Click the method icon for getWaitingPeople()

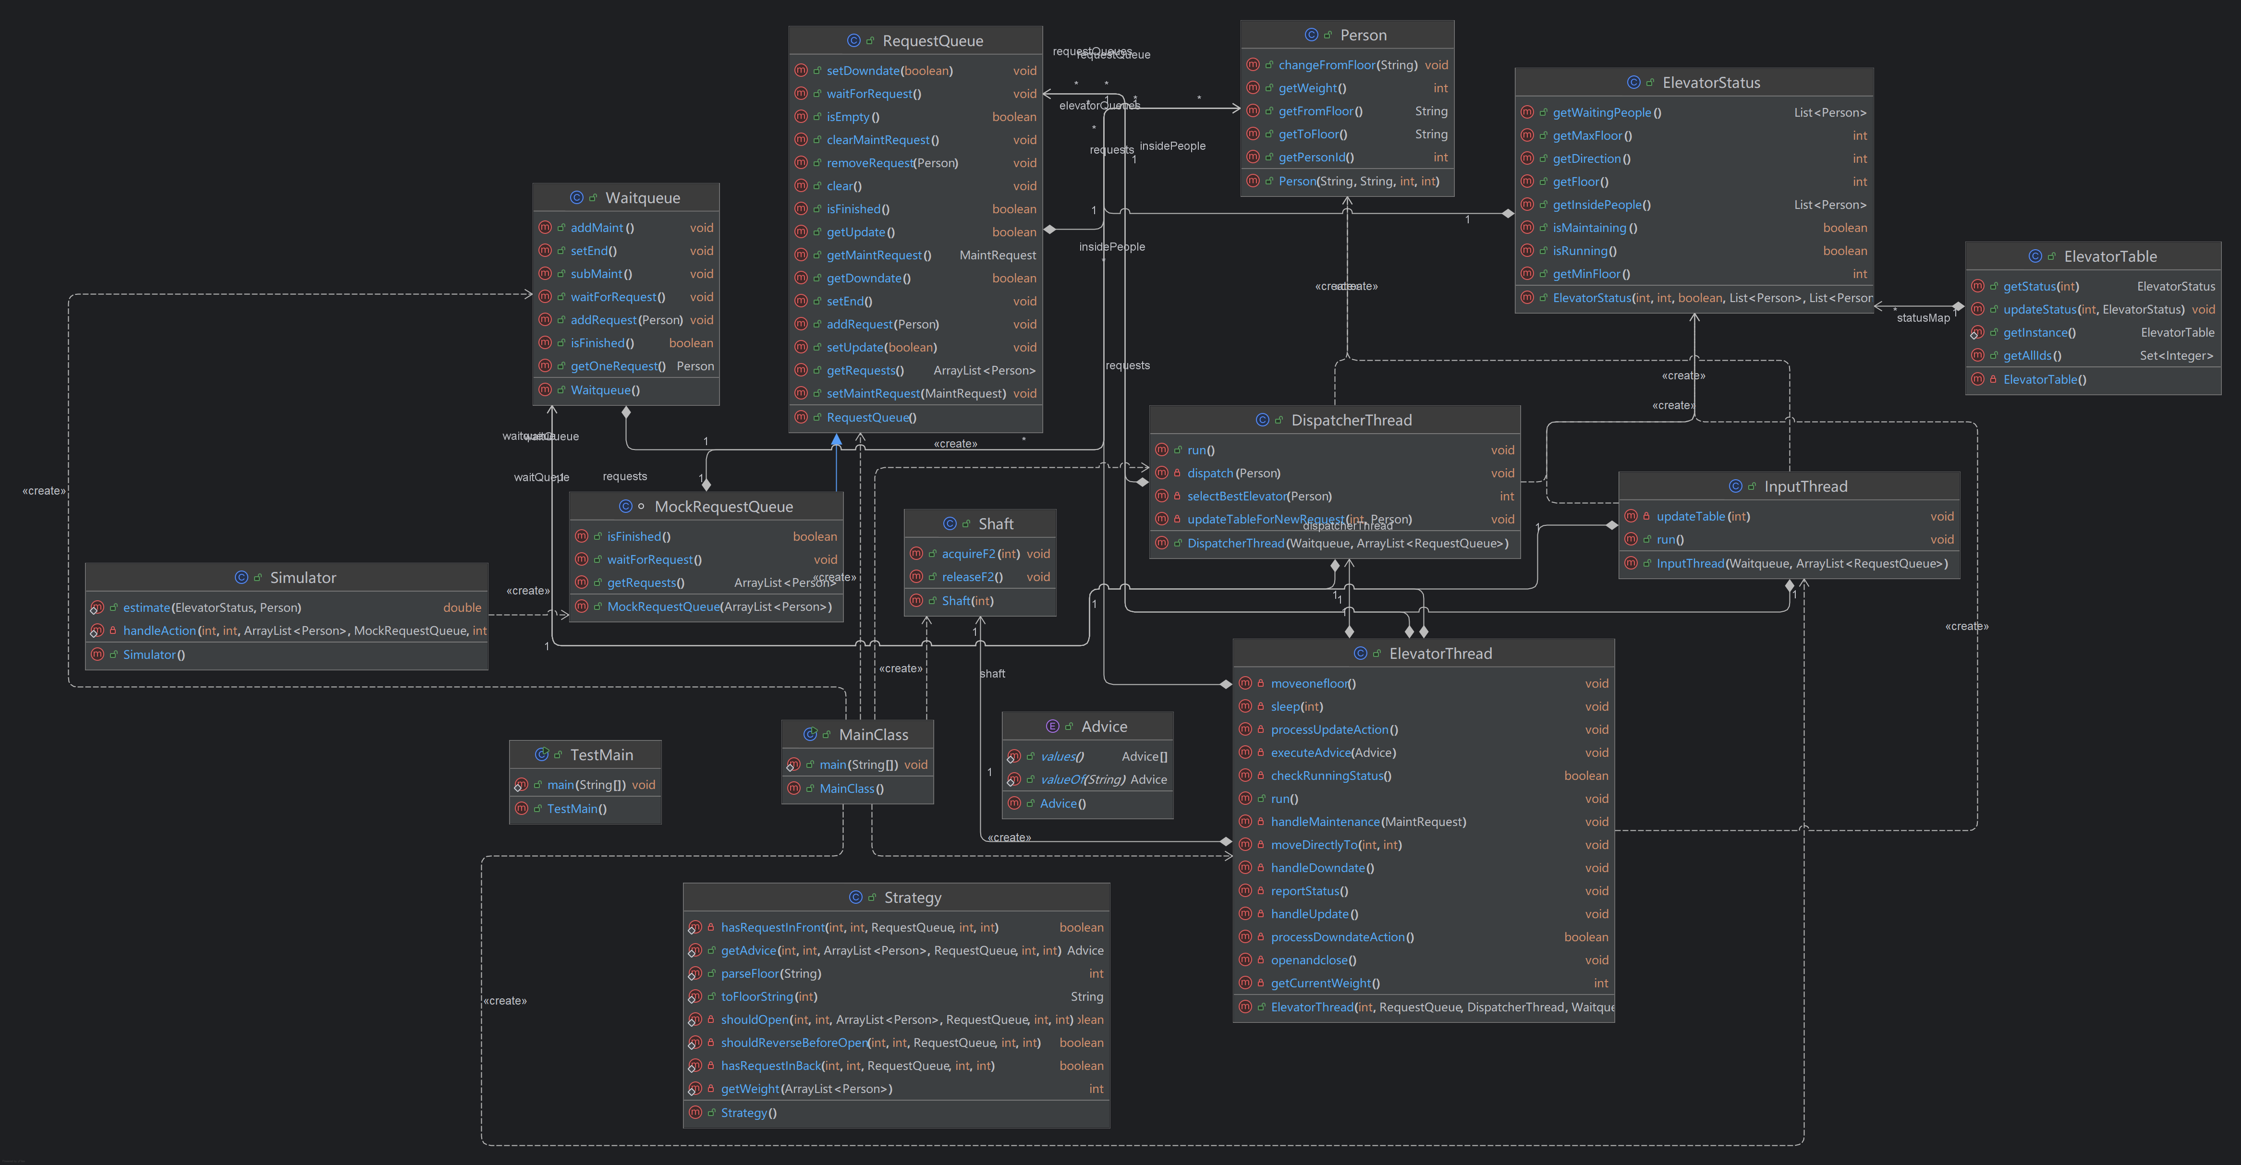[1527, 112]
